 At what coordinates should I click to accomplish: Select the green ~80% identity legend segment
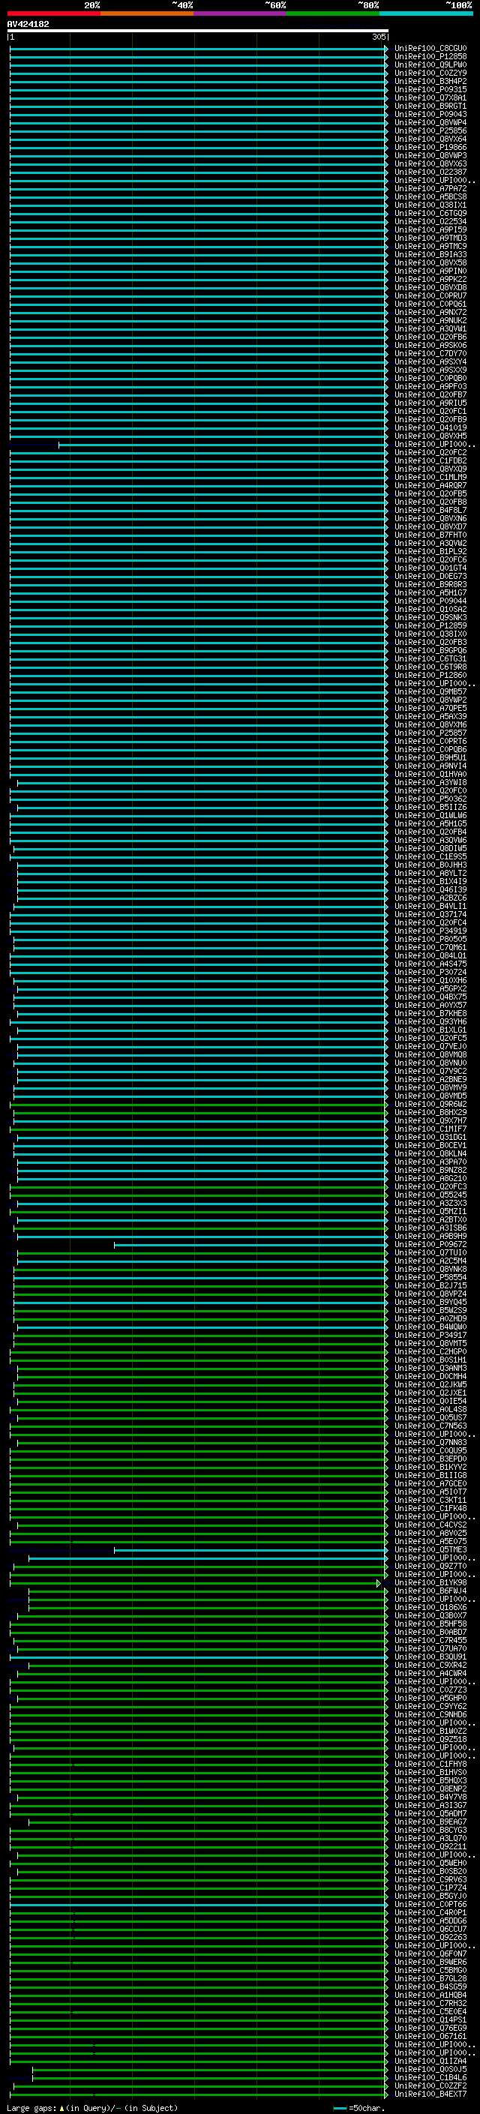coord(333,13)
